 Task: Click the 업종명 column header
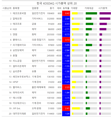pos(35,8)
